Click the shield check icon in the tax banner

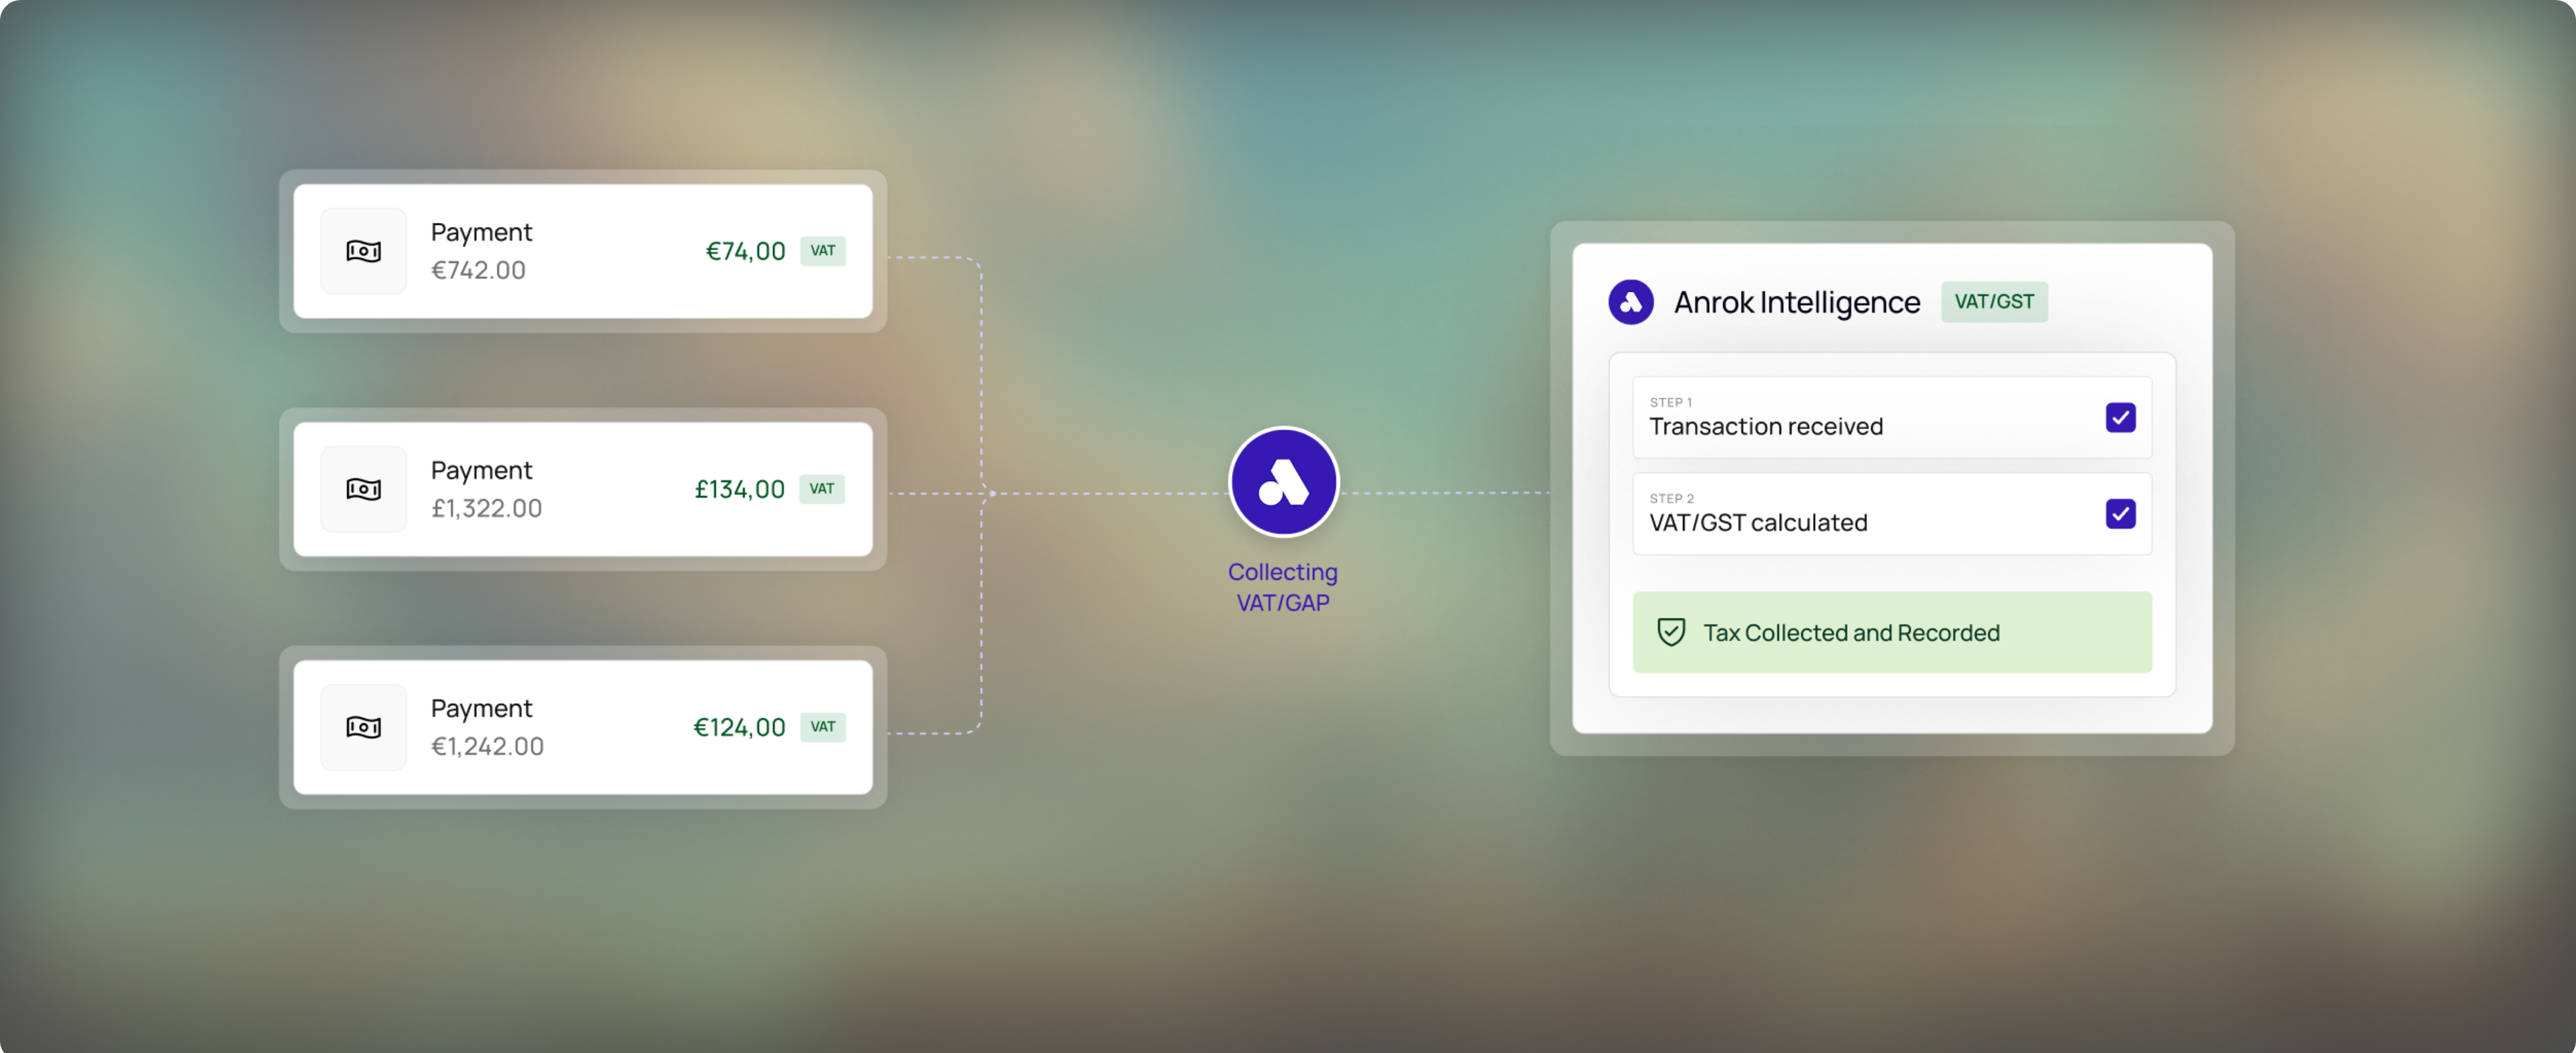pos(1671,632)
